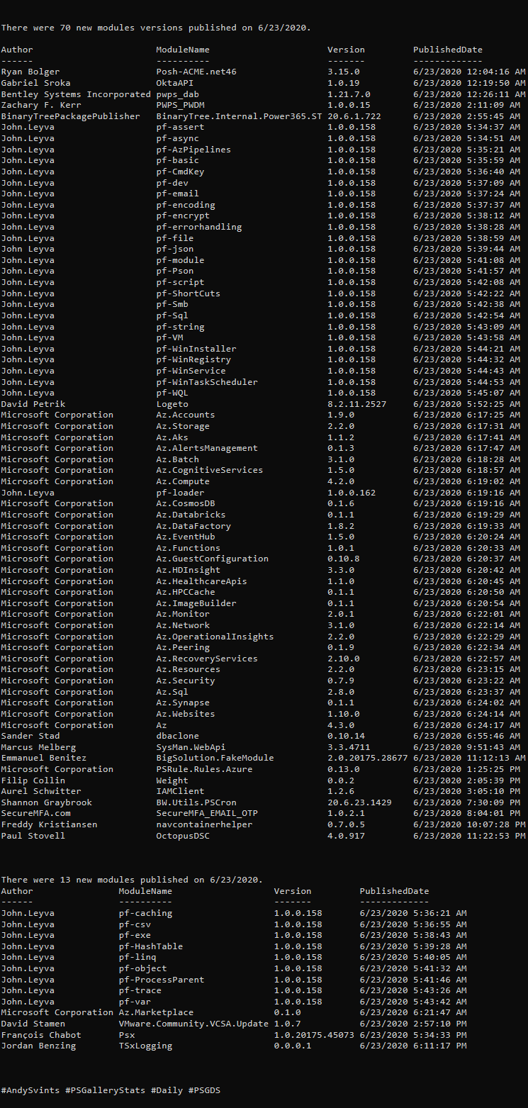This screenshot has width=528, height=1108.
Task: Click the pf-WinRegistry module name
Action: [193, 360]
